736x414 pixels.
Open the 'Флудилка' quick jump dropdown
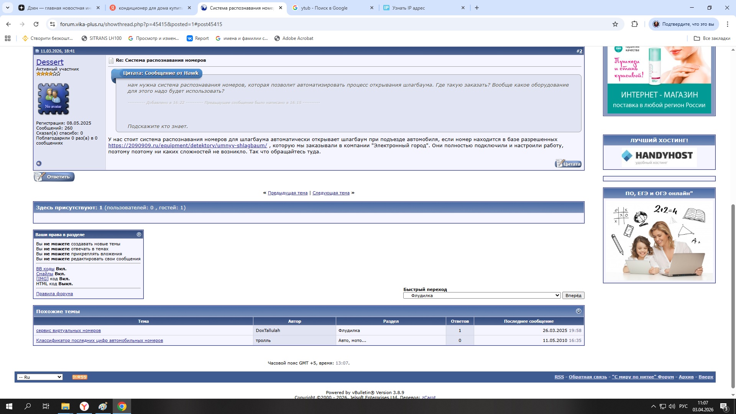coord(482,296)
